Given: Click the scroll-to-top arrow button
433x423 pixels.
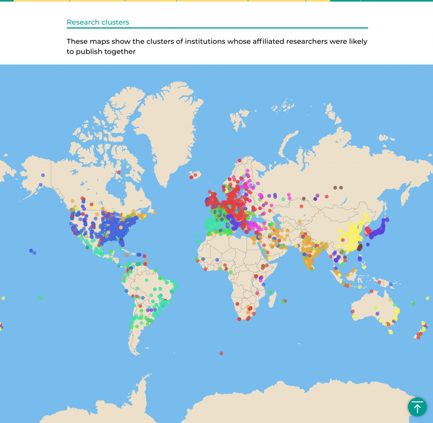Looking at the screenshot, I should [417, 407].
